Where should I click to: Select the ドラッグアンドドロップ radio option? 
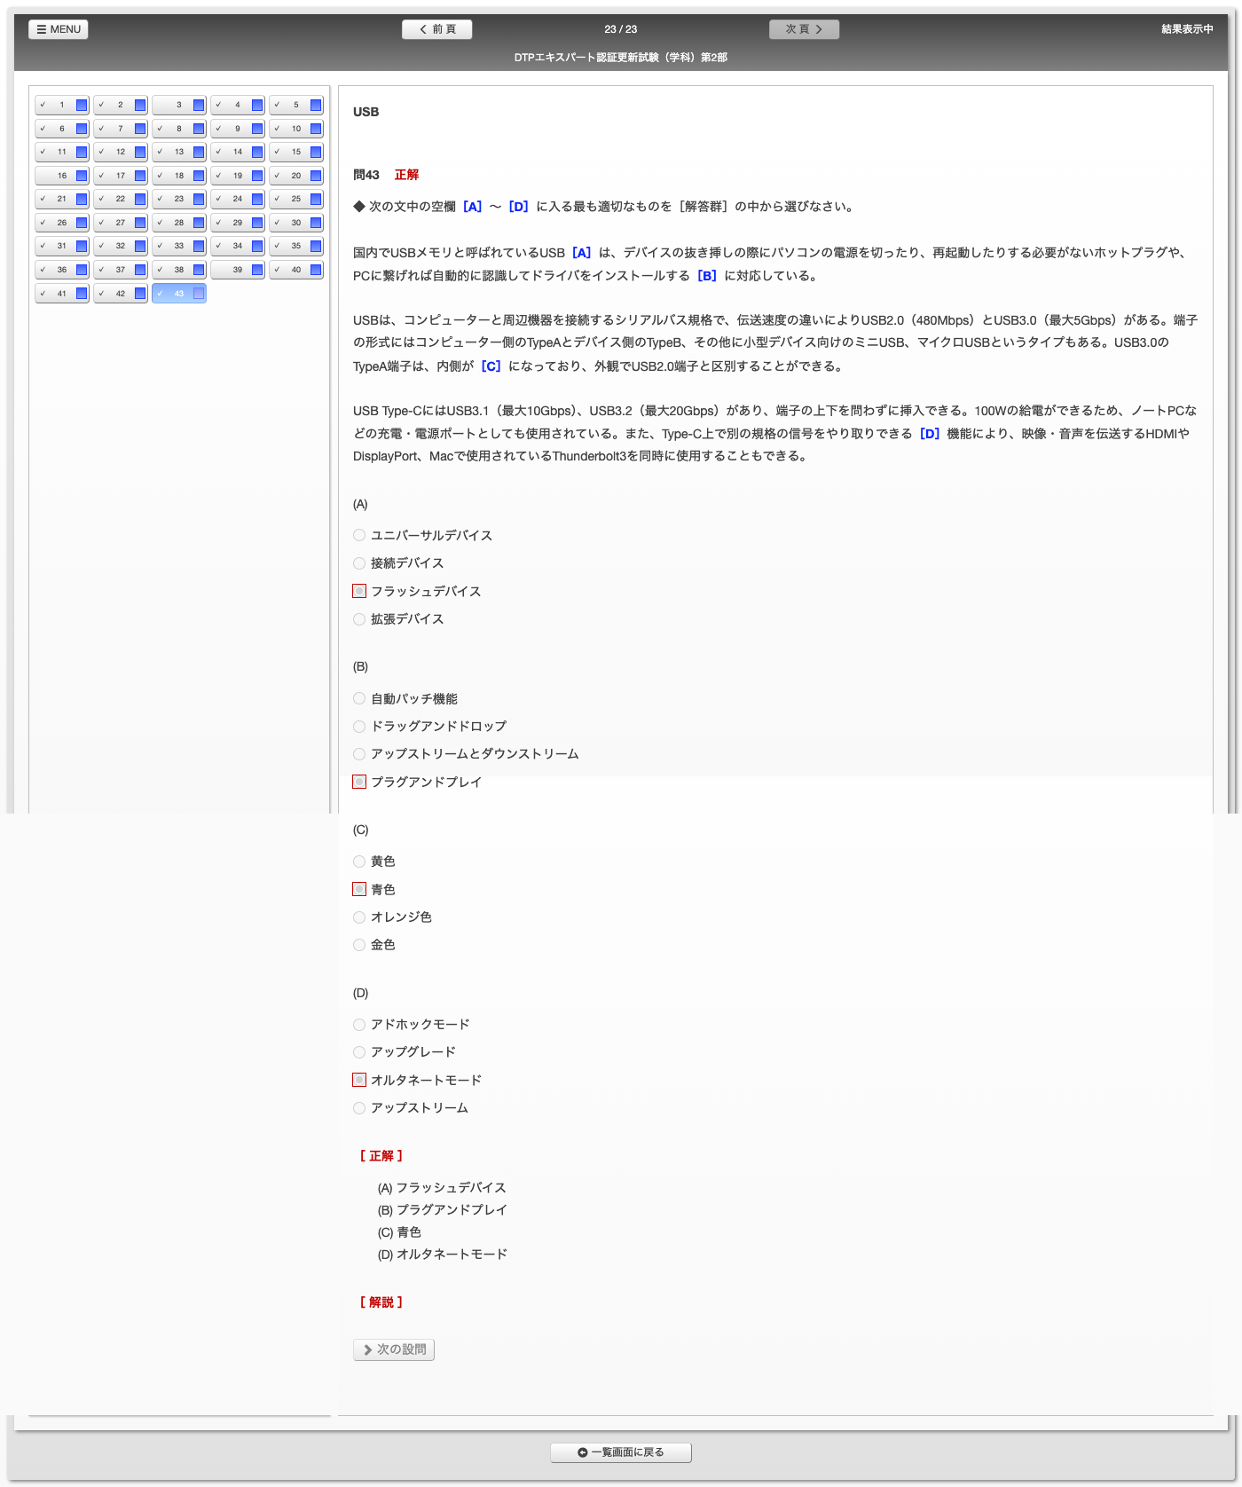pos(359,727)
